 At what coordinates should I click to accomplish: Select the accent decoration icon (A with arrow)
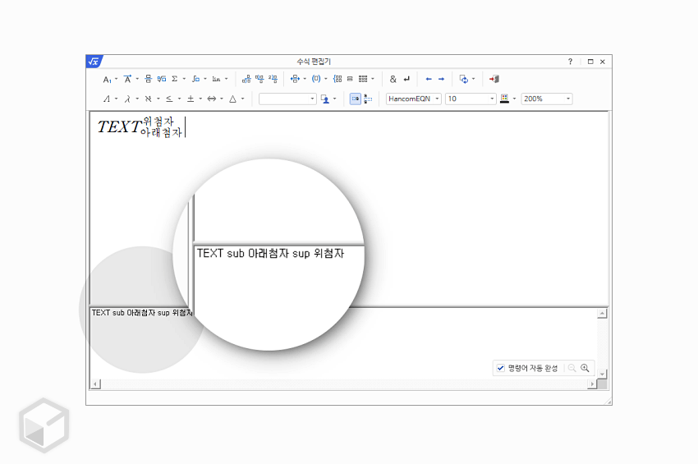pyautogui.click(x=127, y=80)
